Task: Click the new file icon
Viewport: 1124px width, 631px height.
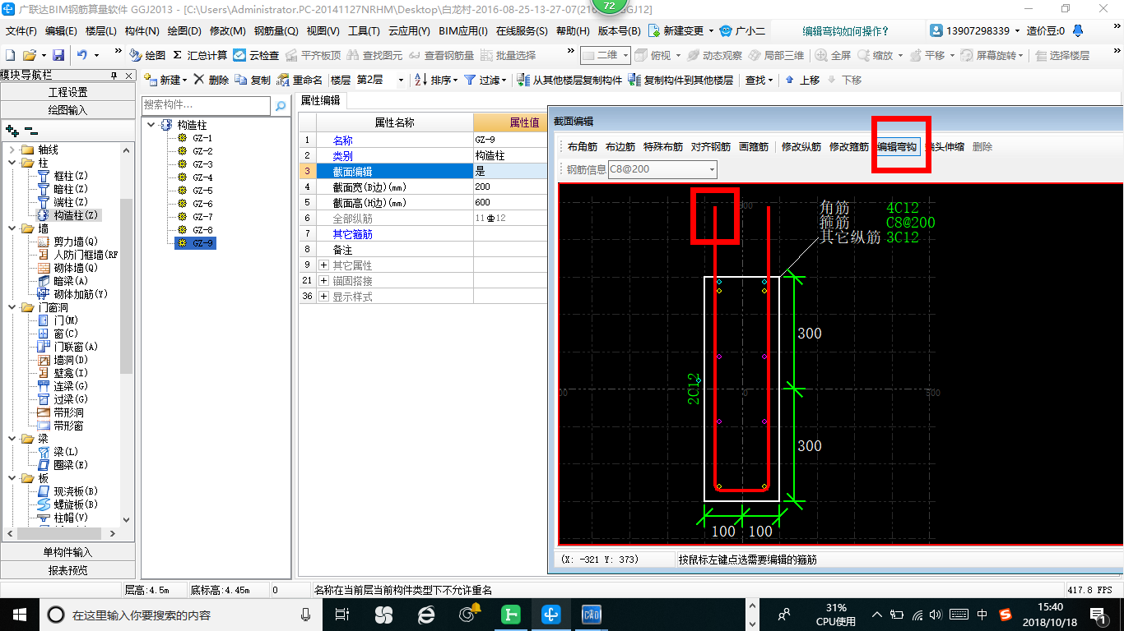Action: [10, 55]
